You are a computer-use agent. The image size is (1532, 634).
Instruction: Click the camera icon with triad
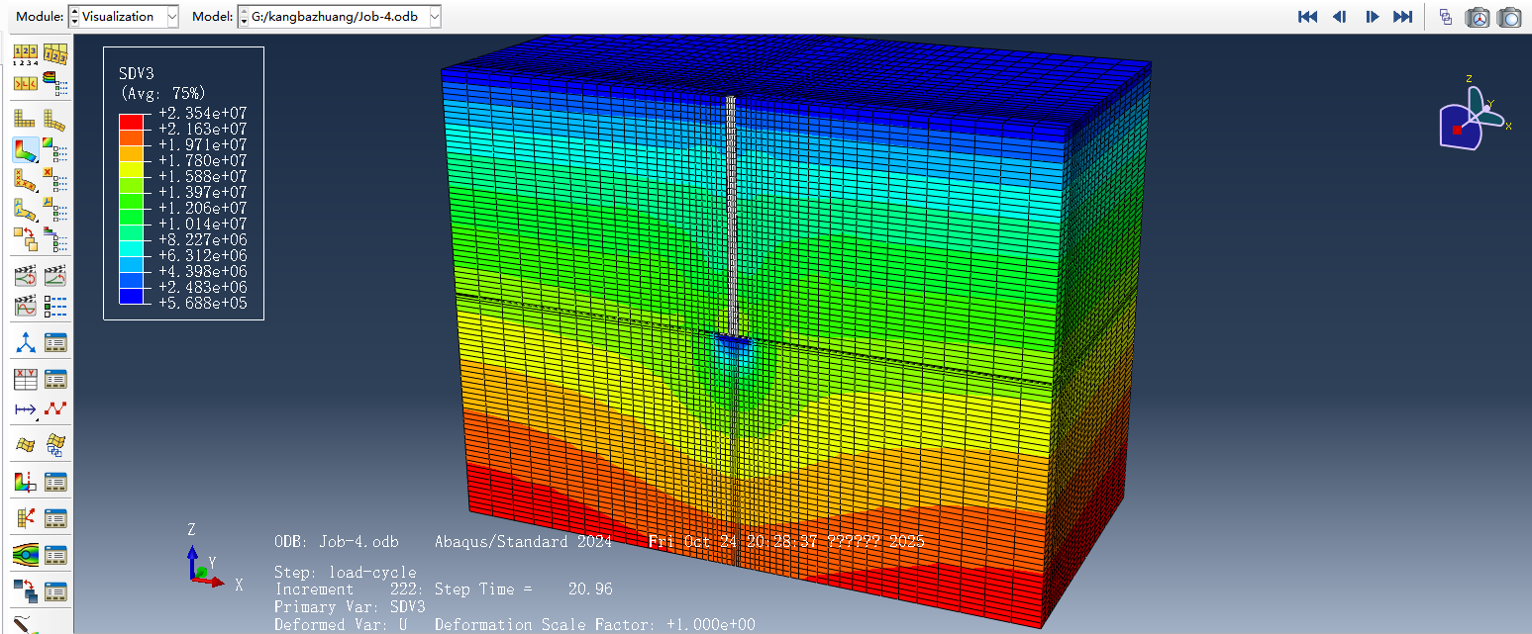pyautogui.click(x=1478, y=17)
